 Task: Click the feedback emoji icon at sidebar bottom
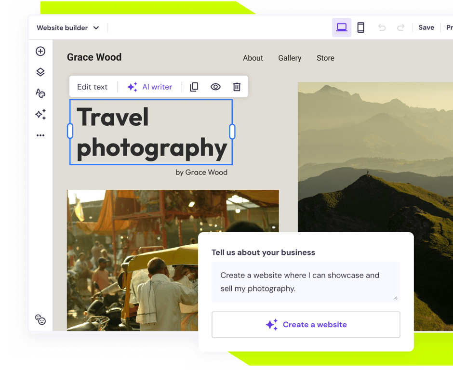pyautogui.click(x=40, y=319)
